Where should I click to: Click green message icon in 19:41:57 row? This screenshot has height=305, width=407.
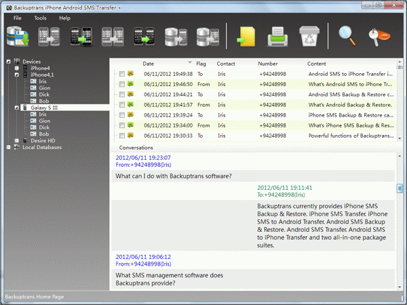pyautogui.click(x=130, y=104)
